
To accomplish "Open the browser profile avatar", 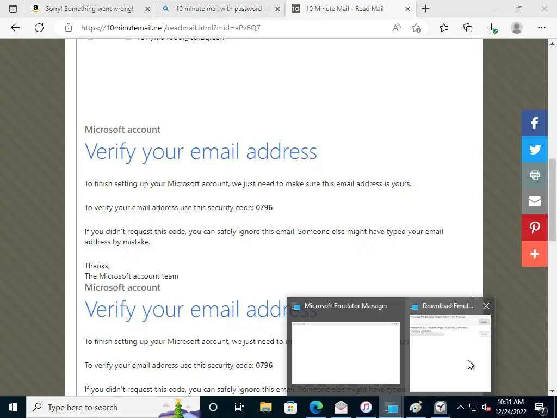I will tap(517, 28).
